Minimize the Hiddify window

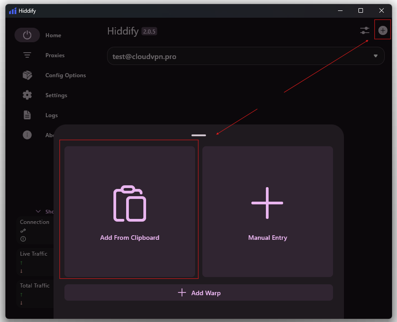click(x=340, y=10)
